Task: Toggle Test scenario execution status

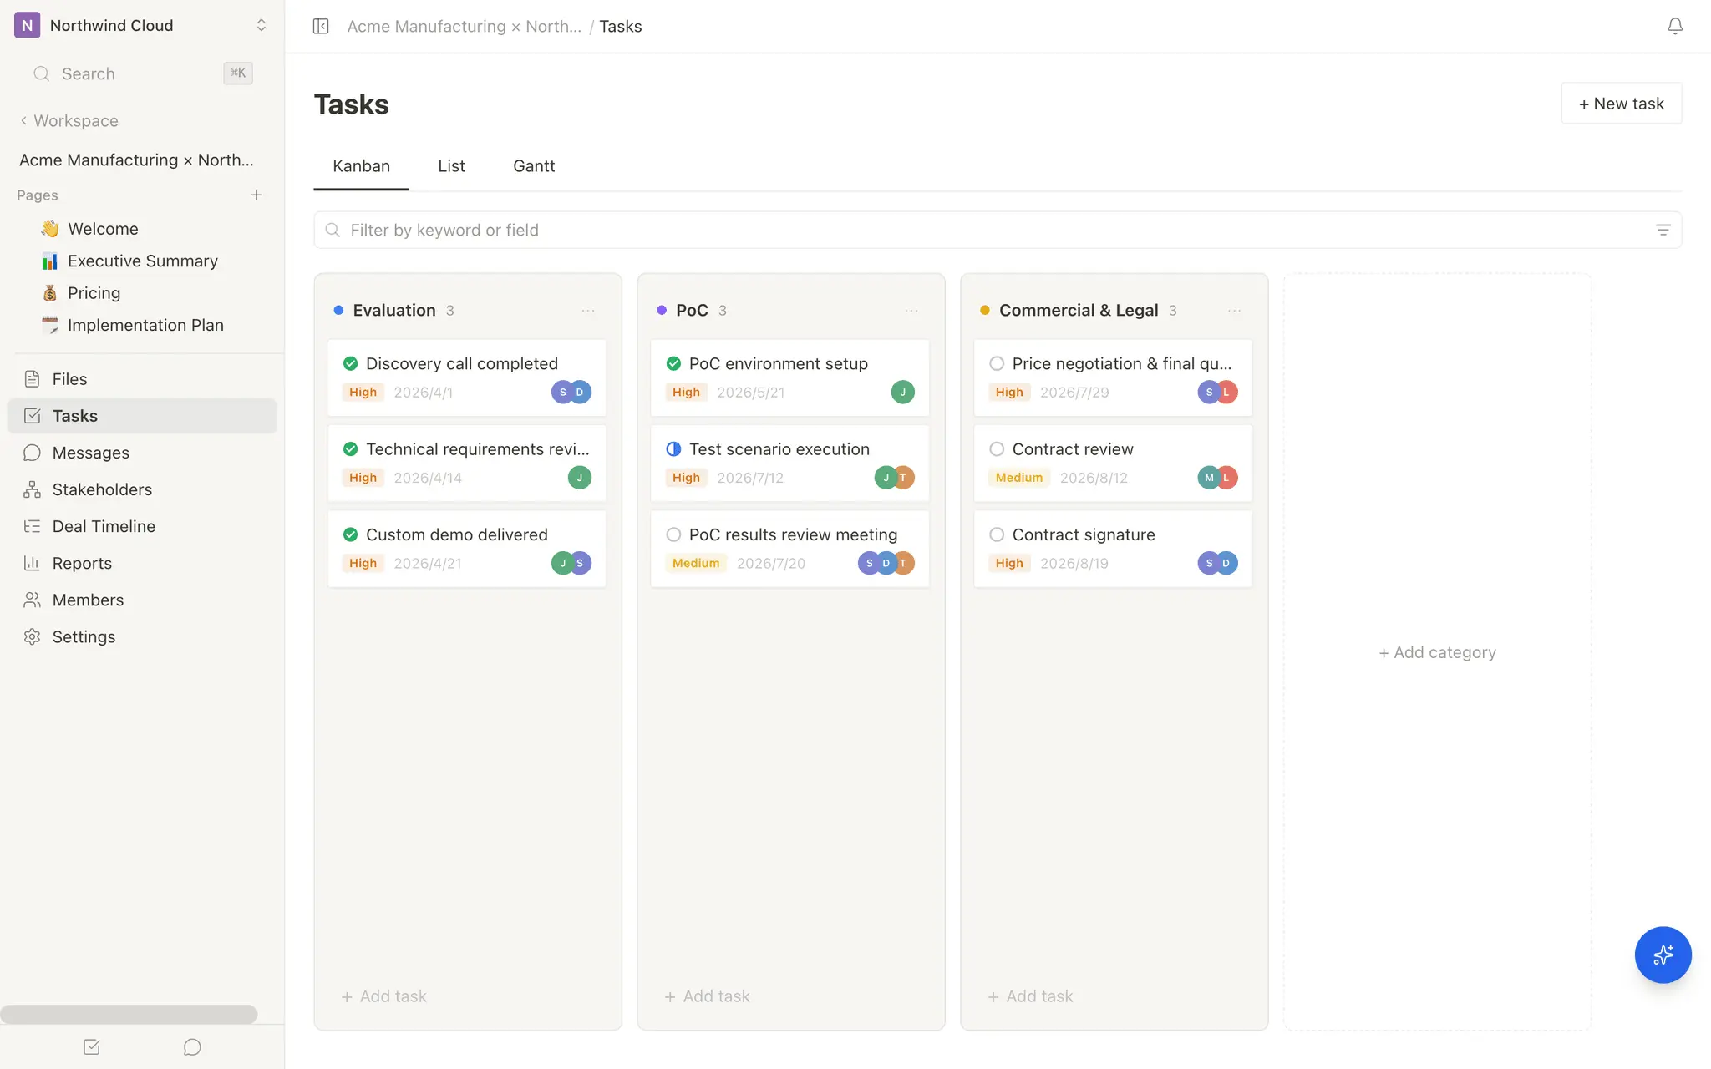Action: 673,449
